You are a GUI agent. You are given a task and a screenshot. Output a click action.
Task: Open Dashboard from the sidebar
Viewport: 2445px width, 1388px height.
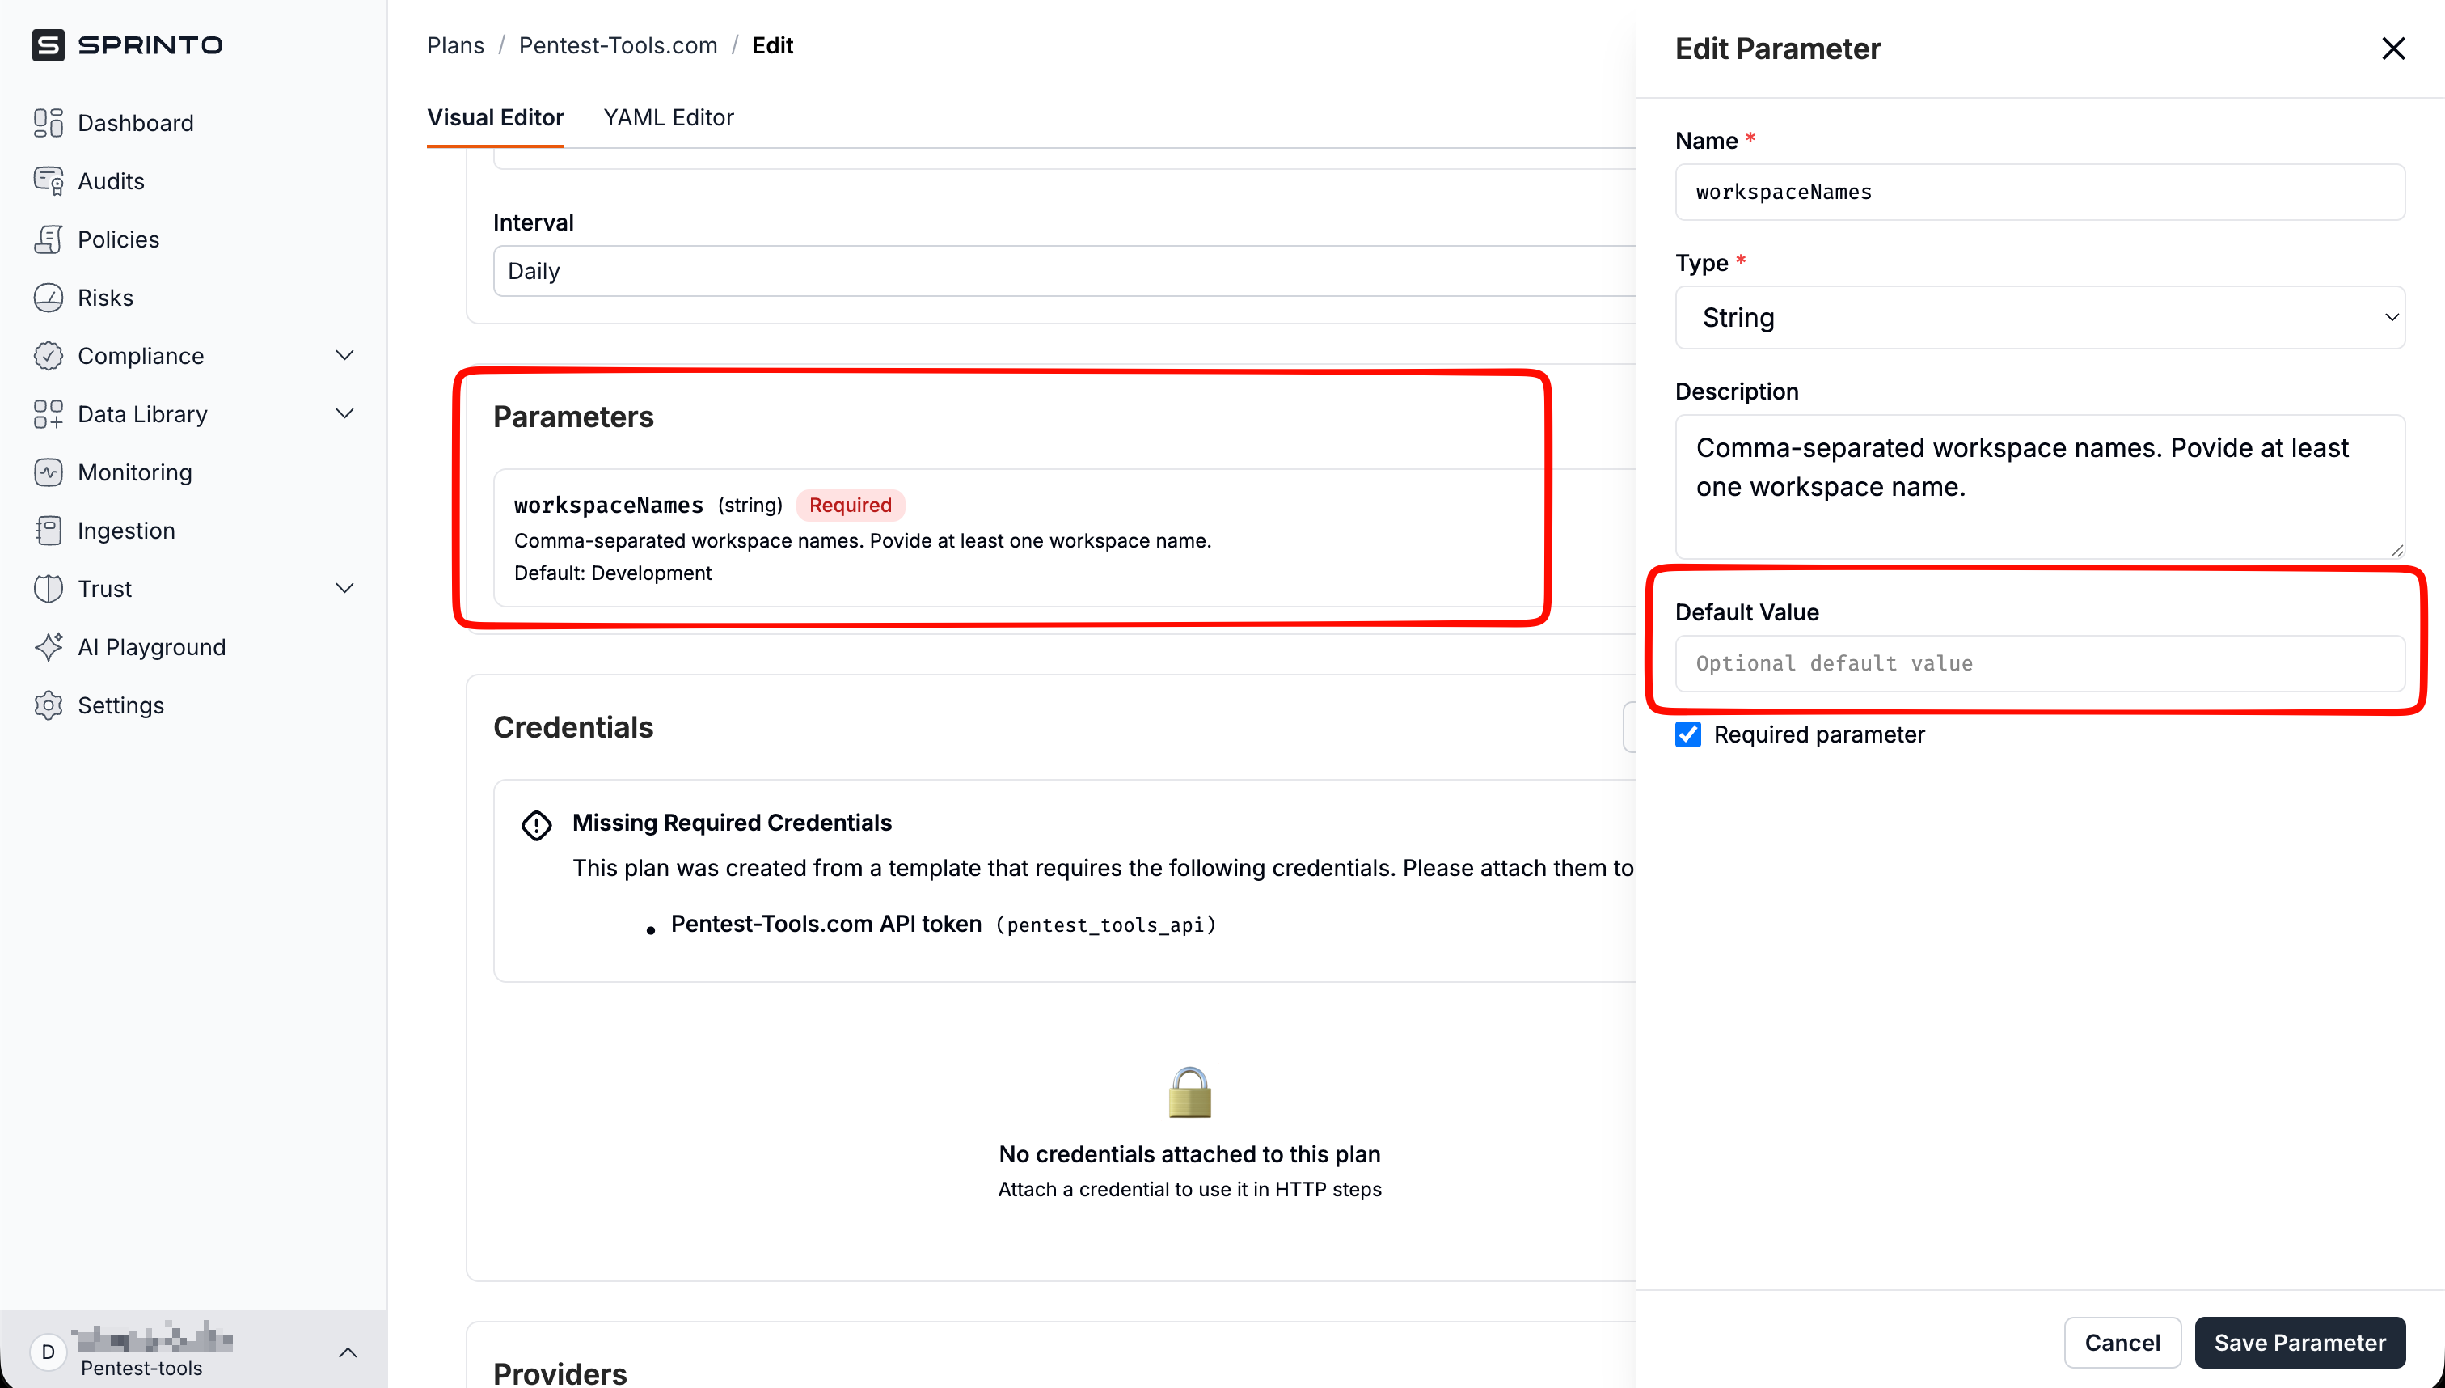(x=135, y=123)
